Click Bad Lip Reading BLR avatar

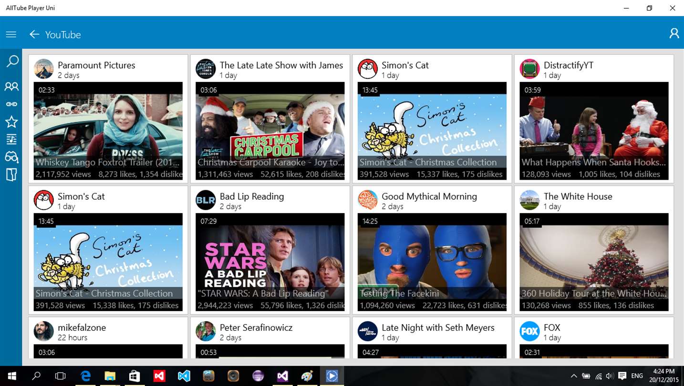tap(206, 200)
